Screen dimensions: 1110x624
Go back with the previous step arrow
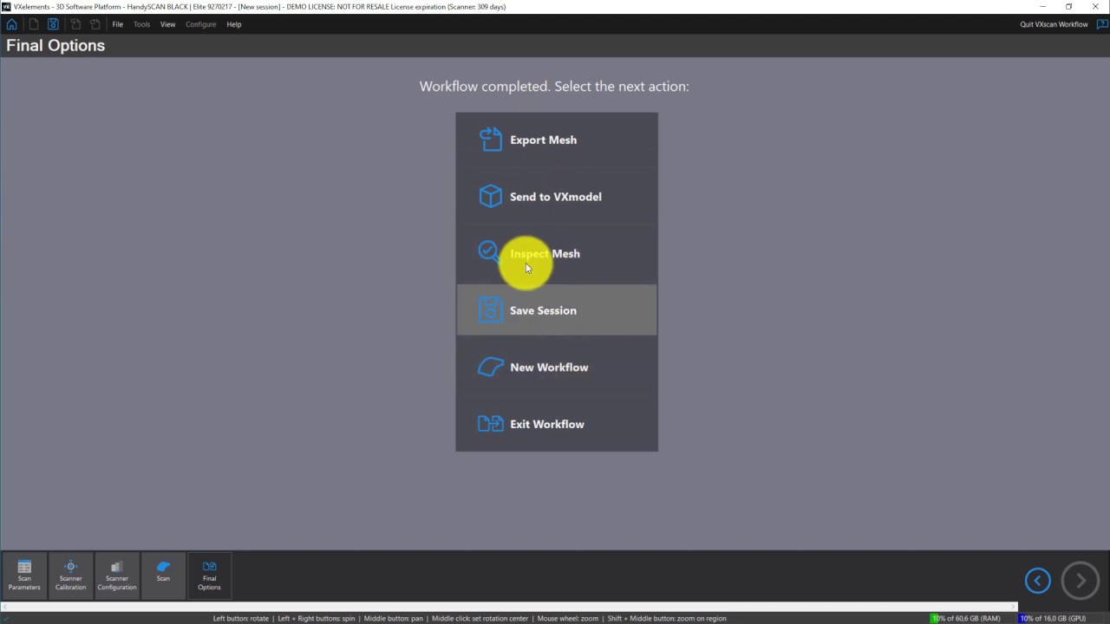click(1037, 581)
